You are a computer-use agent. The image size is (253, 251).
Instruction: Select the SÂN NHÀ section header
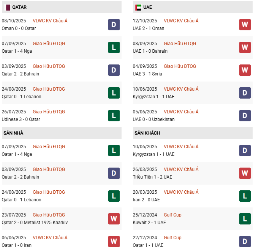point(13,133)
